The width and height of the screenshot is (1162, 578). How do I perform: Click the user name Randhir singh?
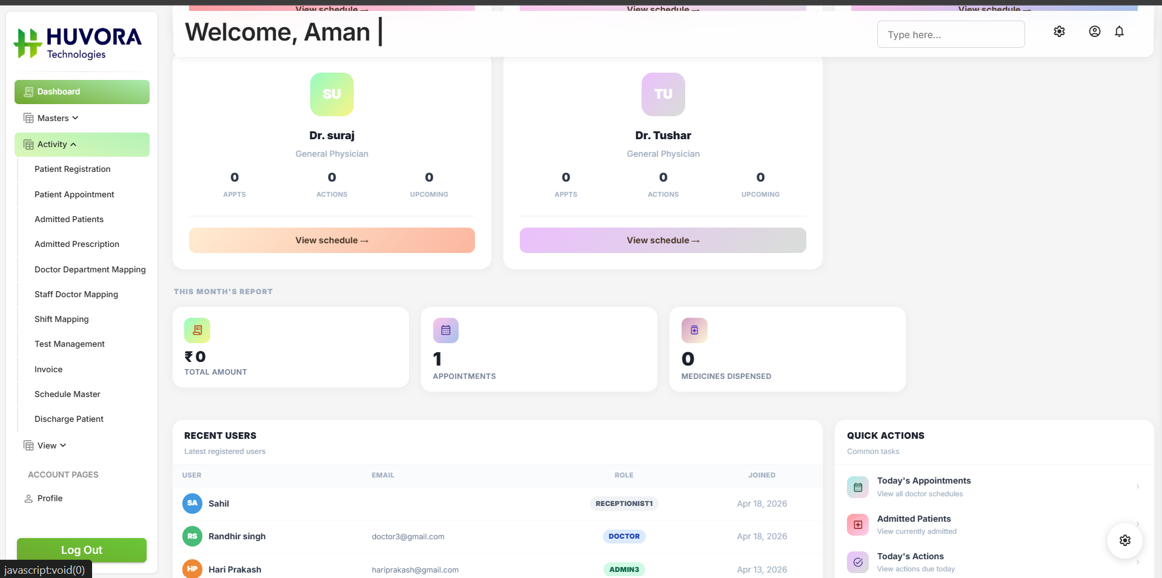point(237,536)
